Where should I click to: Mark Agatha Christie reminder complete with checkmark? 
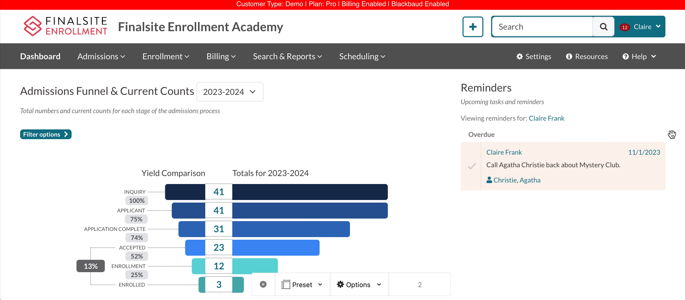(x=472, y=166)
